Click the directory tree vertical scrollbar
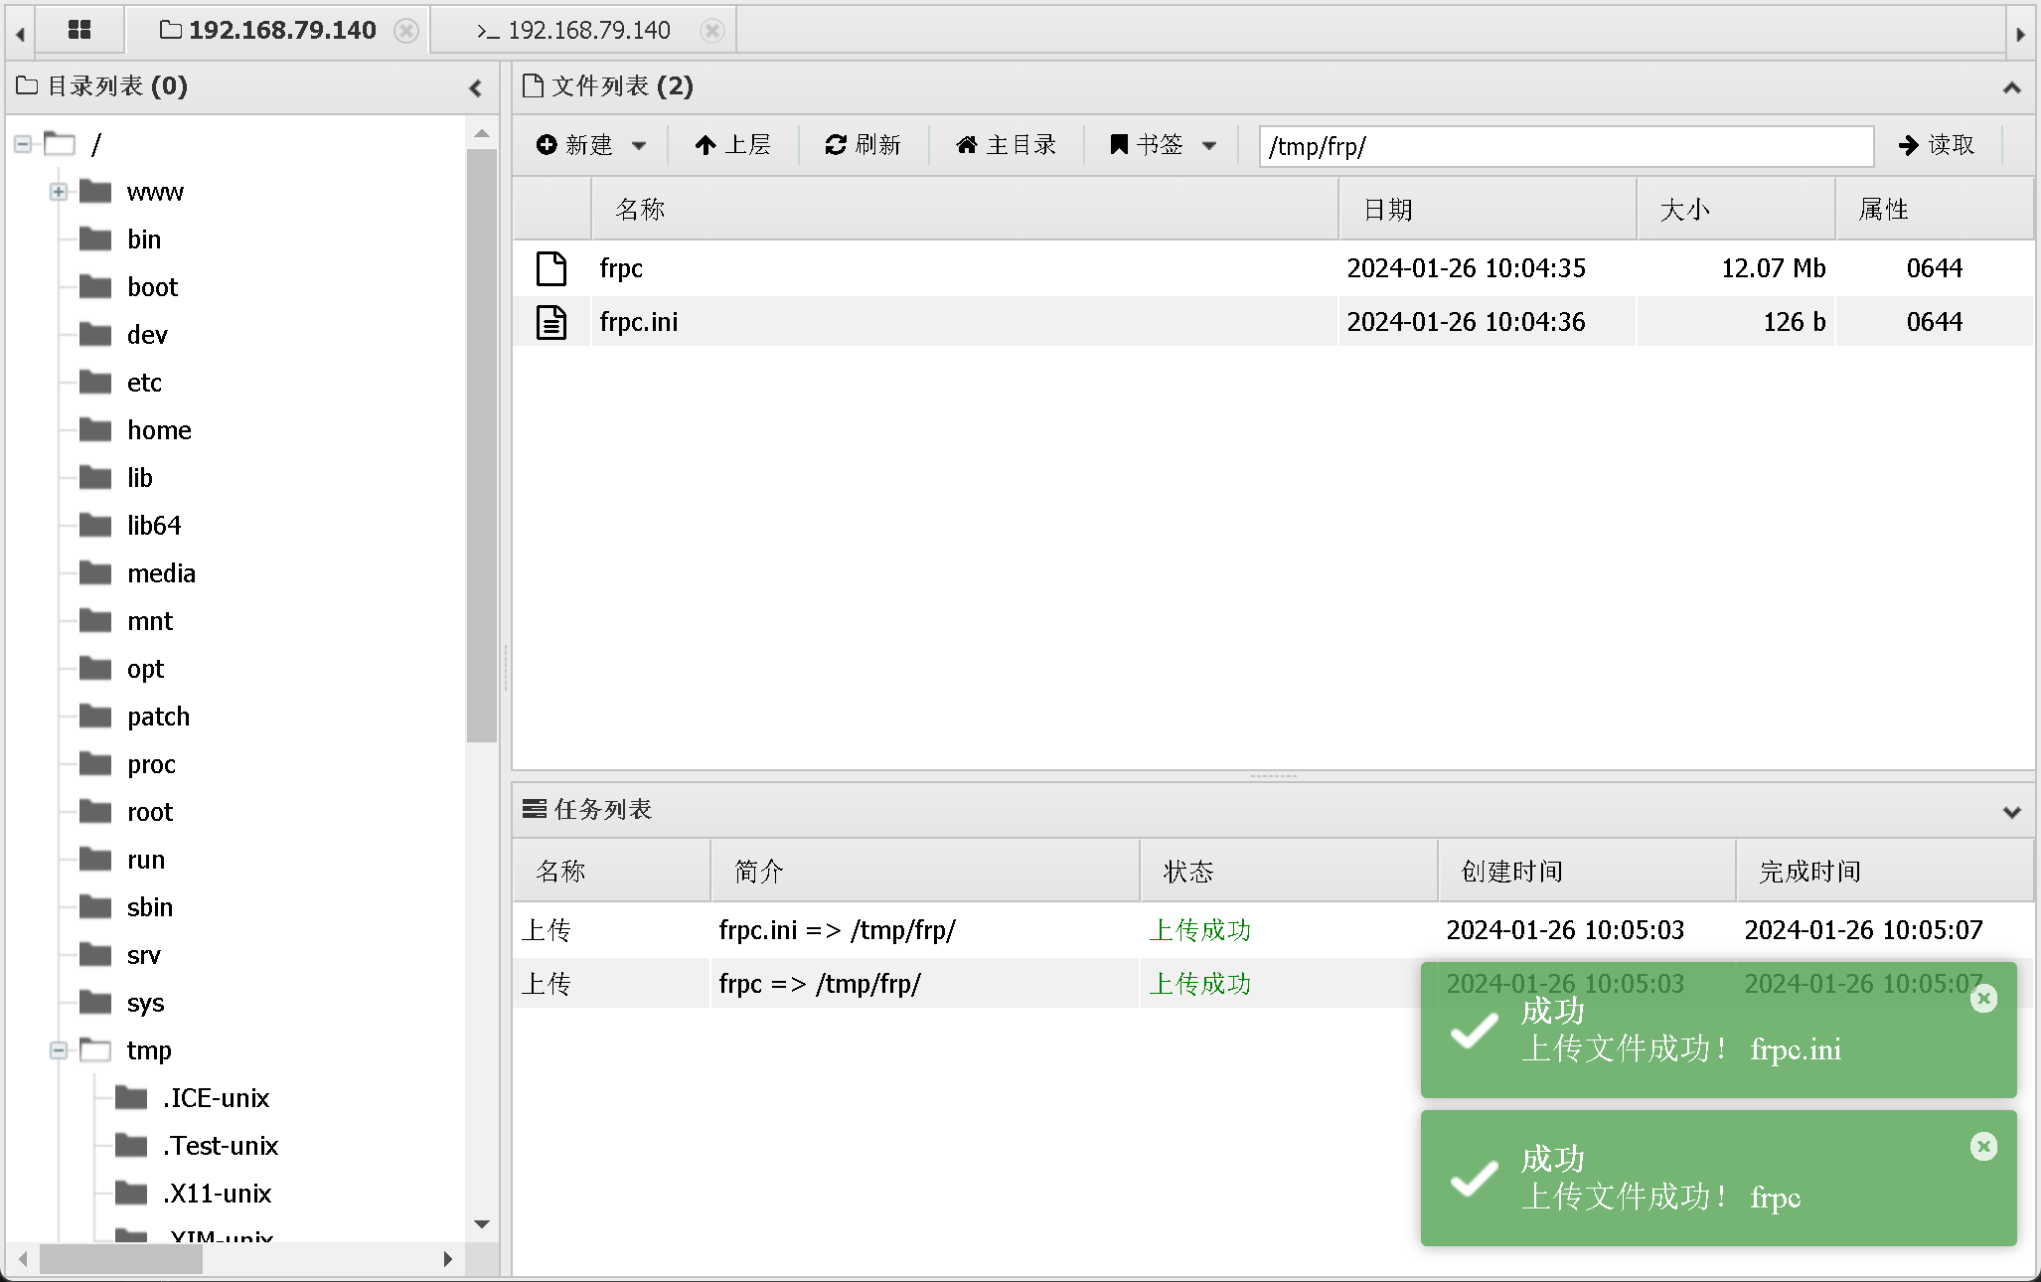This screenshot has height=1282, width=2041. 482,447
